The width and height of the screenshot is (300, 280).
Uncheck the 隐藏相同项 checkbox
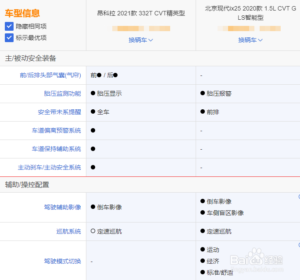click(9, 26)
